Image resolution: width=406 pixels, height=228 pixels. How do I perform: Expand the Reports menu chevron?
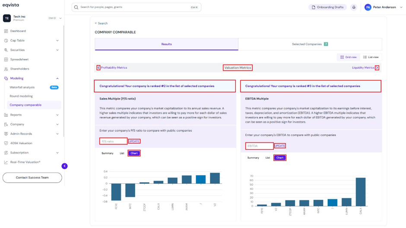coord(57,115)
